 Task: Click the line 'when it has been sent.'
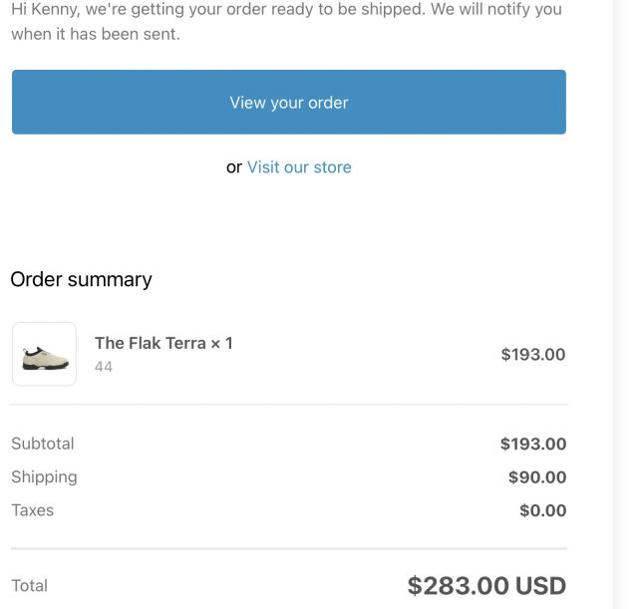click(x=96, y=34)
